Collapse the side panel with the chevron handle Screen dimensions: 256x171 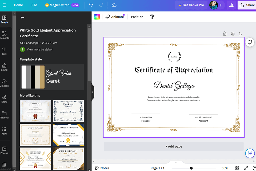(93, 92)
